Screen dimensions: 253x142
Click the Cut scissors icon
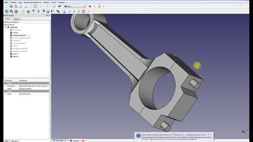26,6
